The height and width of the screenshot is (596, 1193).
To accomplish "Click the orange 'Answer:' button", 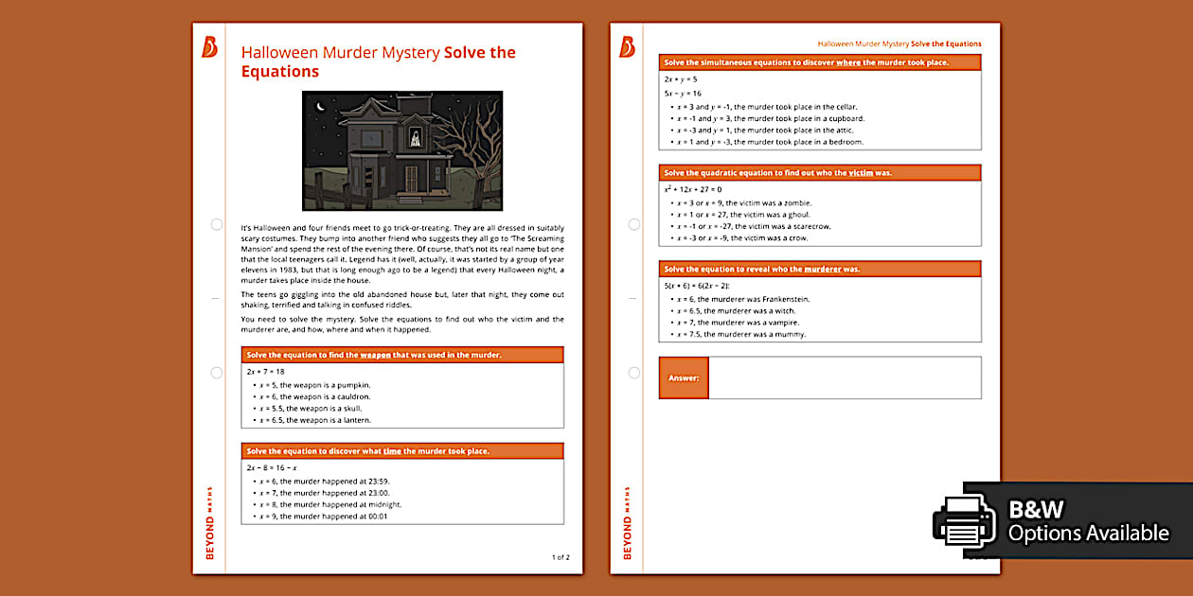I will coord(684,377).
